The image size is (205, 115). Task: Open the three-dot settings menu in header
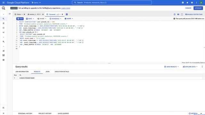point(196,3)
